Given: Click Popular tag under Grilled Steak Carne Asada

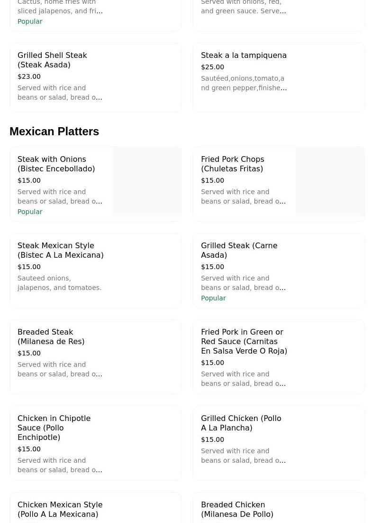Looking at the screenshot, I should pyautogui.click(x=213, y=299).
